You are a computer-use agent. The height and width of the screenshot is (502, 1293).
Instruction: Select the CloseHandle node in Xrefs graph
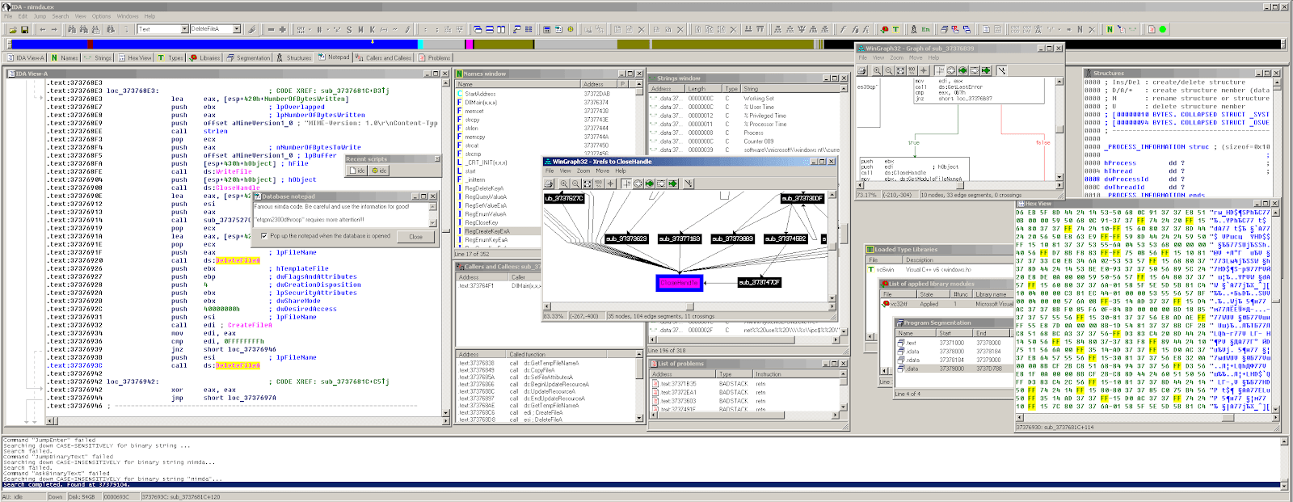[x=679, y=282]
